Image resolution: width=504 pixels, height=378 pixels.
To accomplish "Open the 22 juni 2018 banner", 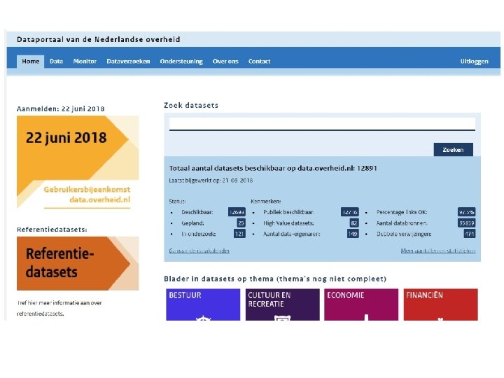I will (x=78, y=162).
